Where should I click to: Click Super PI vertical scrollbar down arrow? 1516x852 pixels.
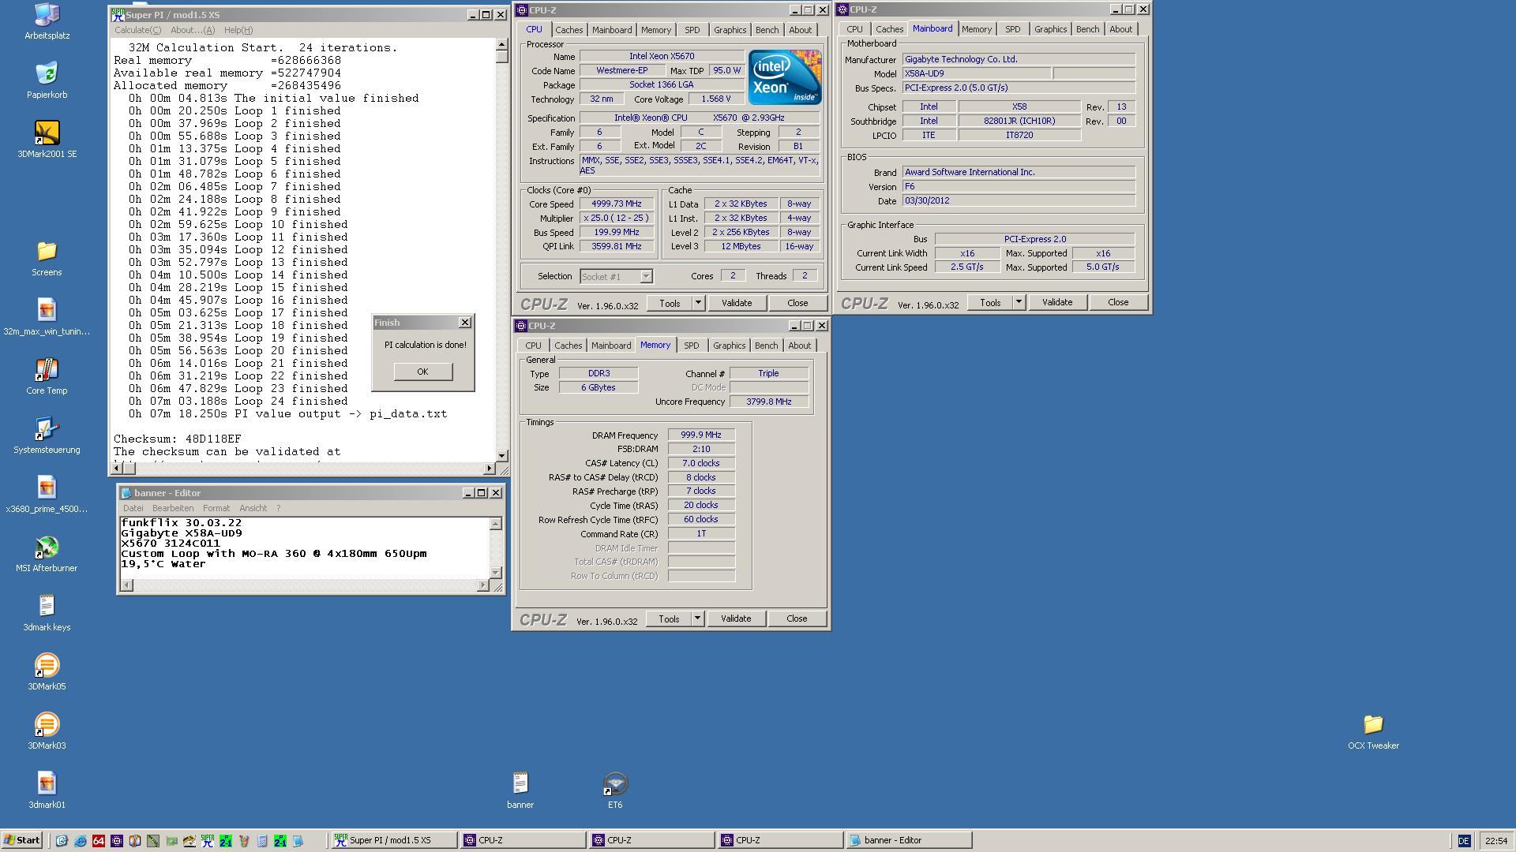coord(501,455)
